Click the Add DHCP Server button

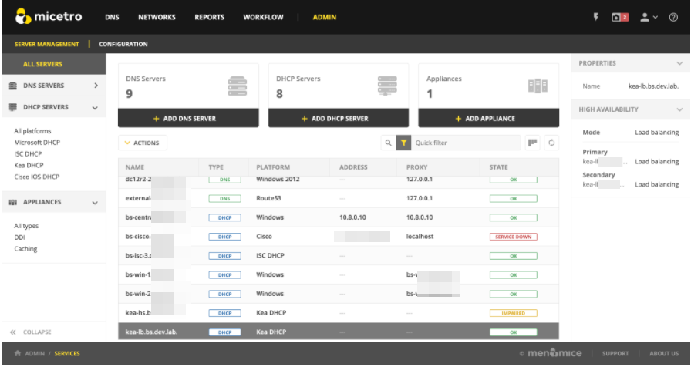336,119
